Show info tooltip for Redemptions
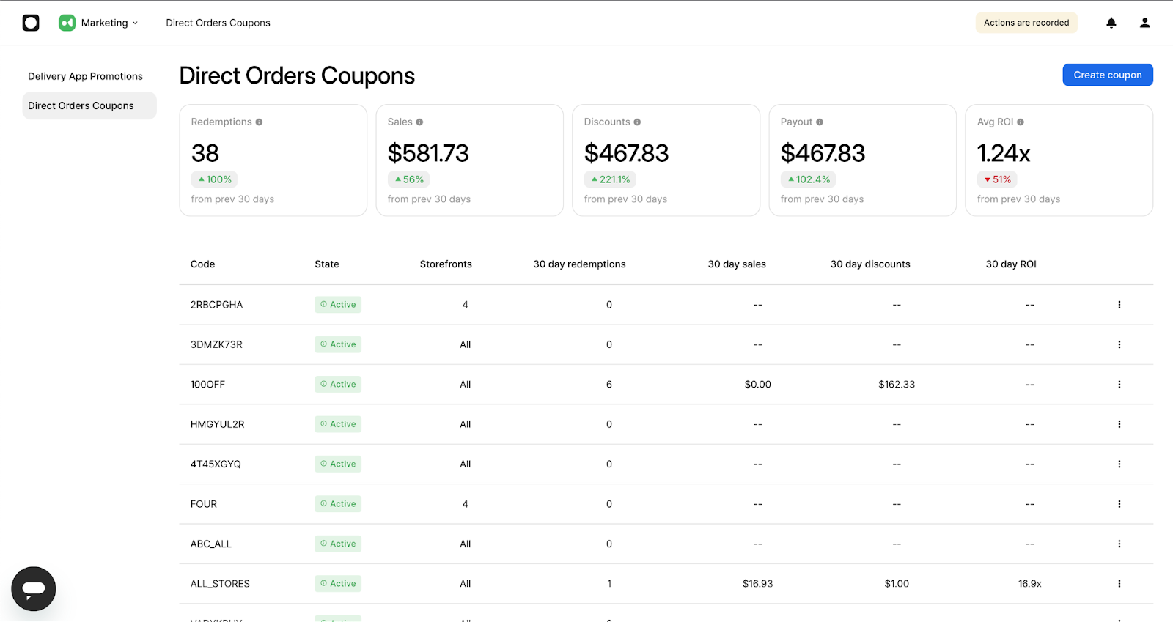This screenshot has height=622, width=1173. pos(259,122)
